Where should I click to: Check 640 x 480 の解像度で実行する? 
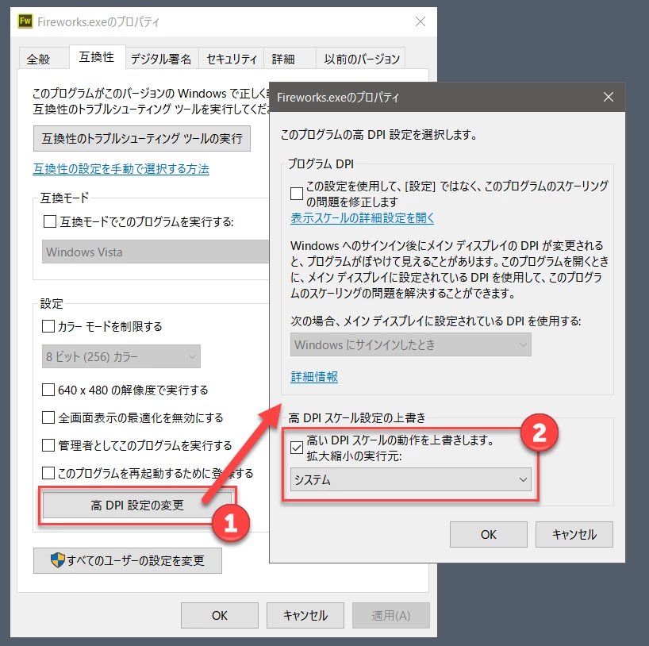[x=48, y=390]
